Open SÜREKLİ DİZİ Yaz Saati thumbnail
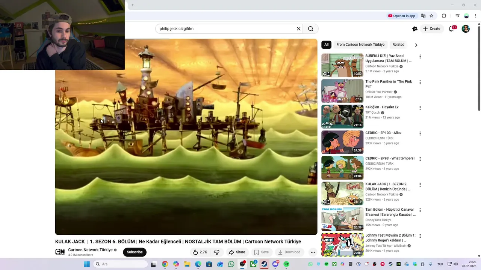Viewport: 481px width, 270px height. pos(342,65)
